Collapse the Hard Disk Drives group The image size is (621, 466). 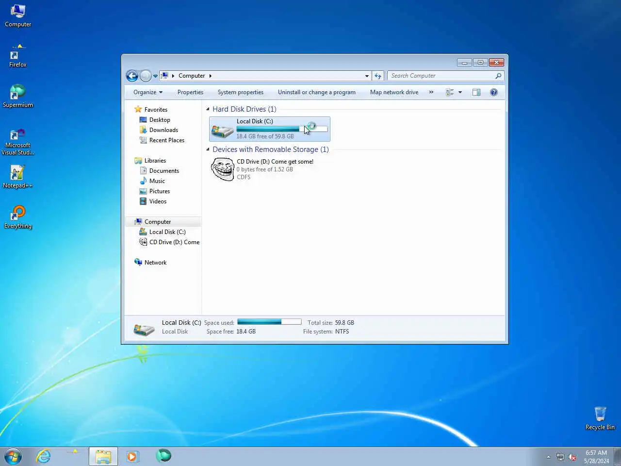pyautogui.click(x=208, y=109)
